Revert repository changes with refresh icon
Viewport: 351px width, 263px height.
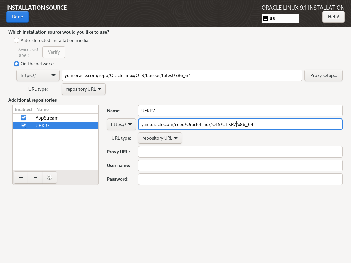[49, 177]
